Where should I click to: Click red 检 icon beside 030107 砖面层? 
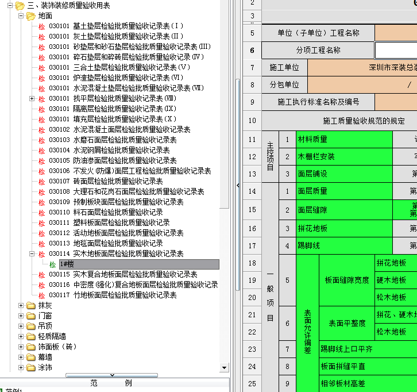click(x=41, y=182)
